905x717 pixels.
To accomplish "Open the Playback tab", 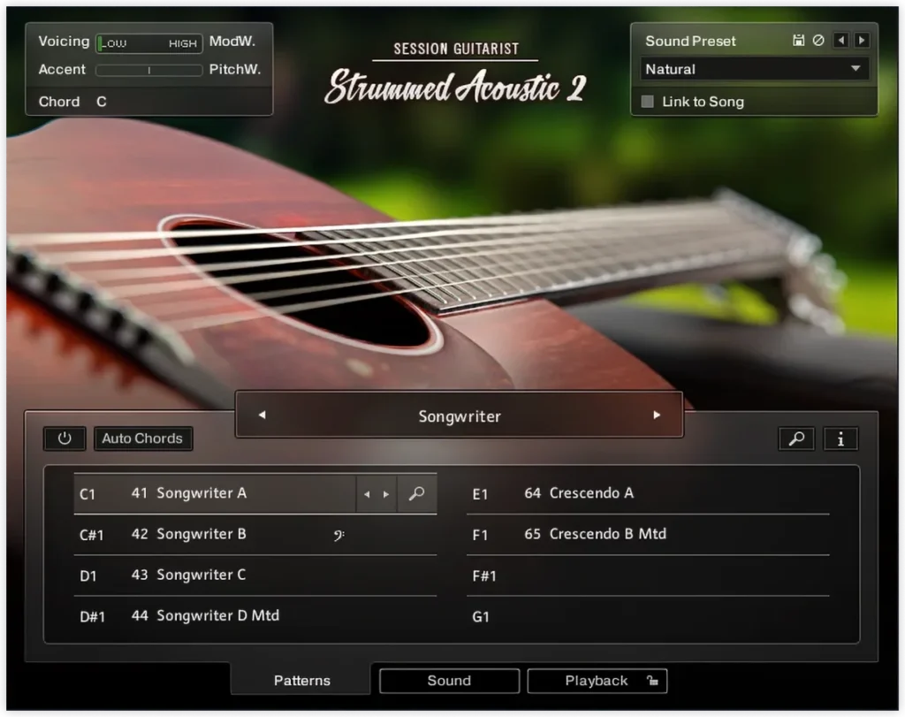I will point(597,681).
